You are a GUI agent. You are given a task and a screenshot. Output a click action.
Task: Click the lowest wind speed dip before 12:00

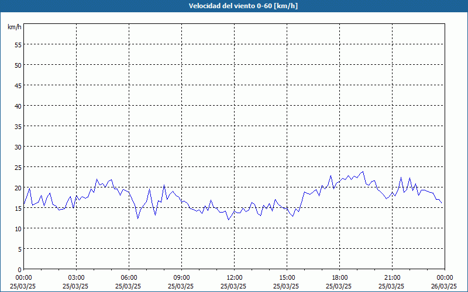point(229,220)
